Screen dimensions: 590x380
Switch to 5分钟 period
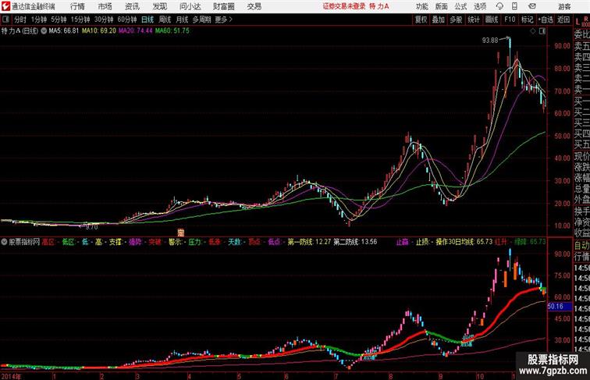pos(59,20)
